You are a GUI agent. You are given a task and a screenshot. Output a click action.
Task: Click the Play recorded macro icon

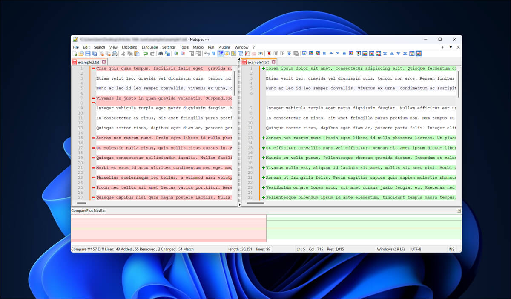point(282,54)
